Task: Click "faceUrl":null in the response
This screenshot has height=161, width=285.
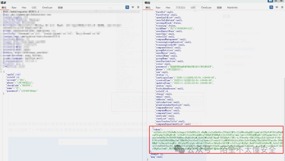Action: 164,12
